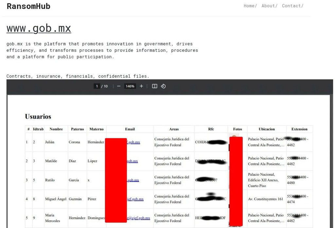Click the Fotos column header

coord(238,129)
